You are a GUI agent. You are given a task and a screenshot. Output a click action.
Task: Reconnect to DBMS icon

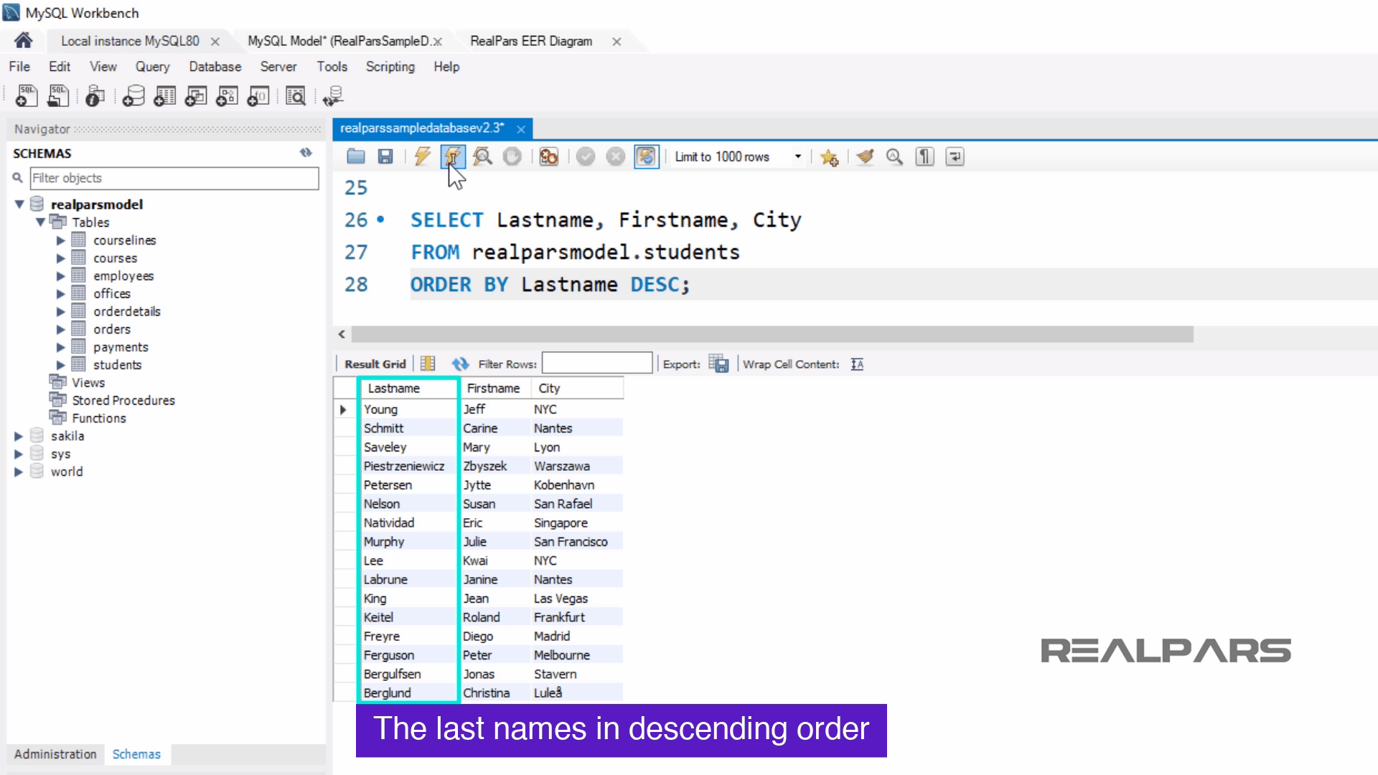tap(333, 95)
